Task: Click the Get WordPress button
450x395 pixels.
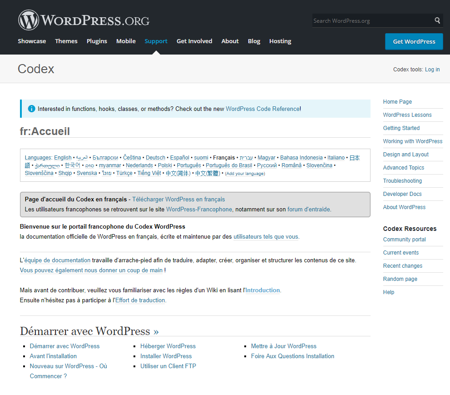Action: click(414, 41)
